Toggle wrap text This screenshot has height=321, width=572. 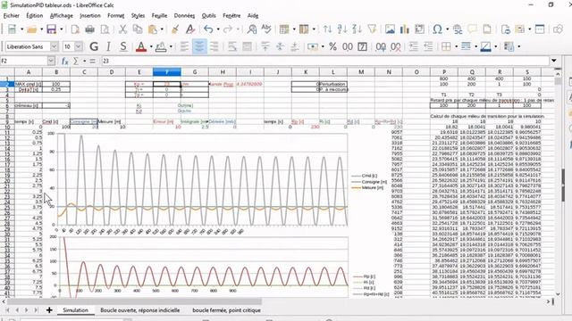232,46
